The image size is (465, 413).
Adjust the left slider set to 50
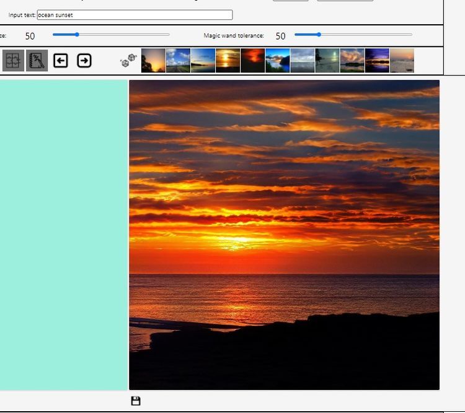point(111,35)
